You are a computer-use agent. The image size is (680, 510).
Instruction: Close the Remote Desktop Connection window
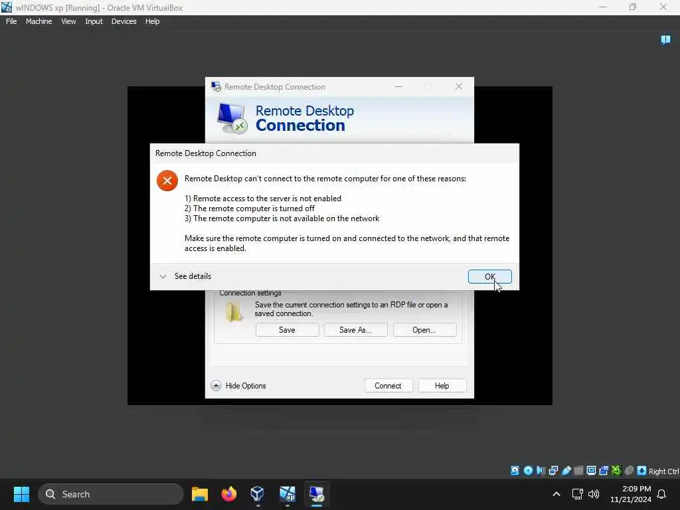pyautogui.click(x=459, y=86)
